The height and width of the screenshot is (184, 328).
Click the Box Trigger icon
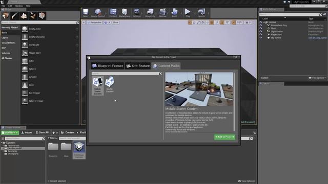tap(25, 93)
